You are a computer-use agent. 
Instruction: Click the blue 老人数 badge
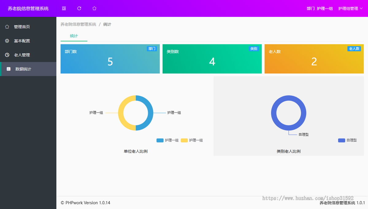tap(354, 48)
